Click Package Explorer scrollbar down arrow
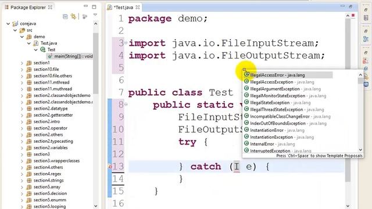Viewport: 372px width, 209px height. (95, 206)
